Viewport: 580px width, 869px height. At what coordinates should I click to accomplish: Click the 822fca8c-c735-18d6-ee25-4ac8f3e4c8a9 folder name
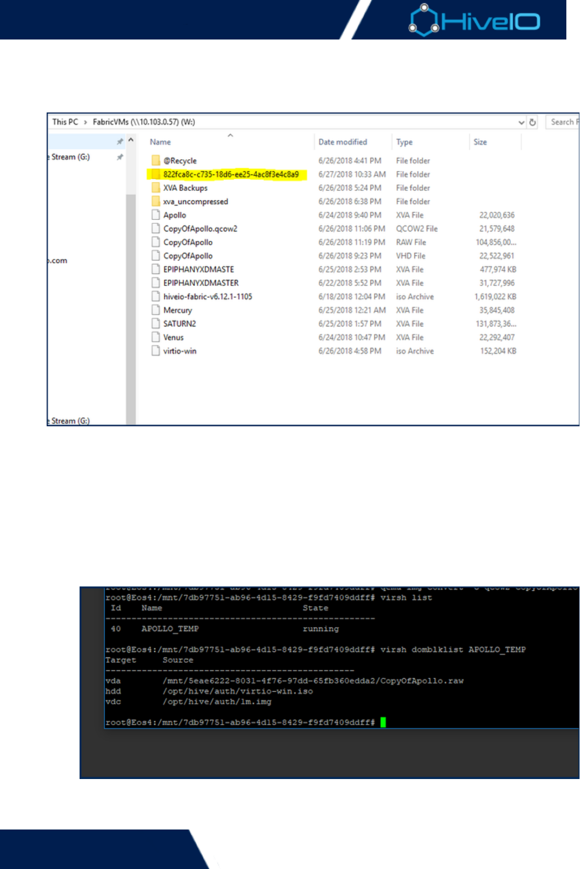point(231,174)
